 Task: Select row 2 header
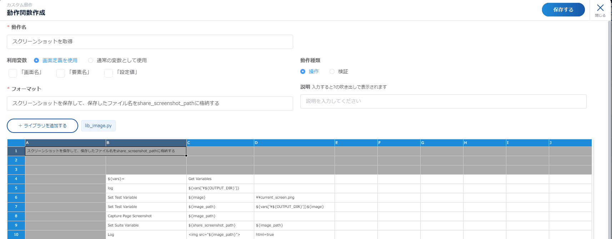16,160
